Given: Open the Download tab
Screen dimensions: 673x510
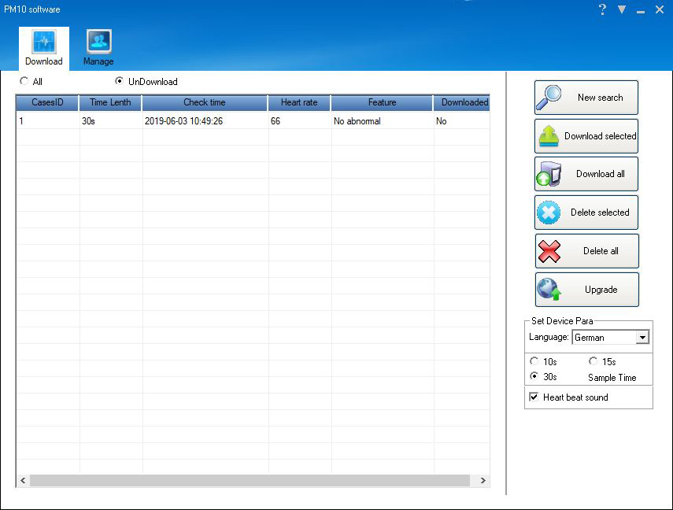Looking at the screenshot, I should click(x=44, y=47).
